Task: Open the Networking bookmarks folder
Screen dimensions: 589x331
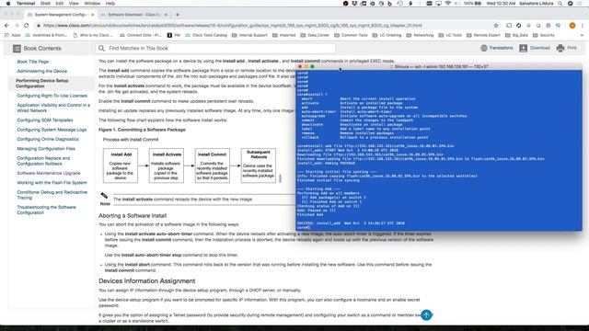Action: coord(420,35)
